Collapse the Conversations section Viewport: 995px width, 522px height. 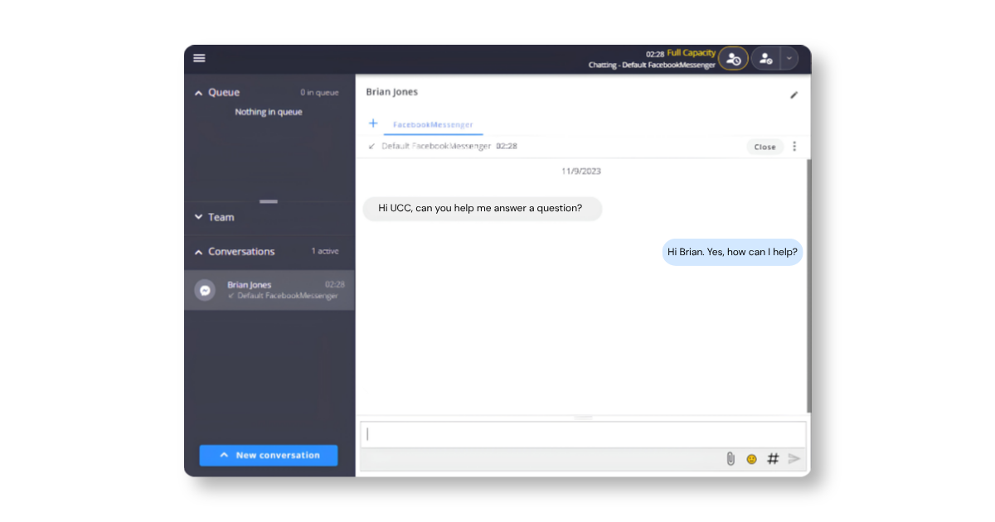(198, 252)
